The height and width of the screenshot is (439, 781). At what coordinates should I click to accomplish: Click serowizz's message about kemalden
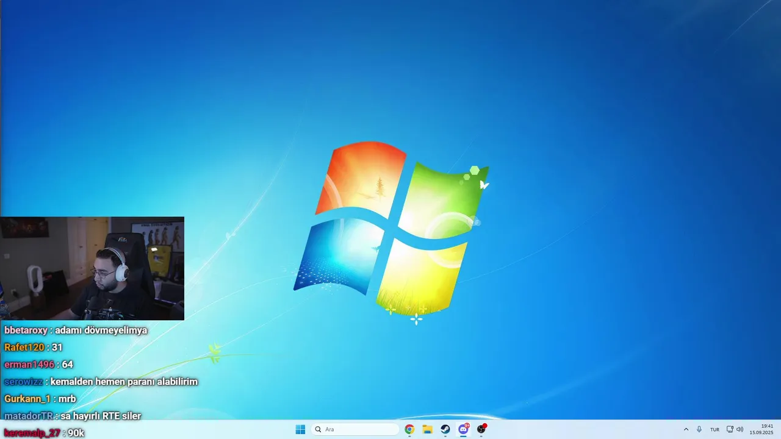coord(124,382)
